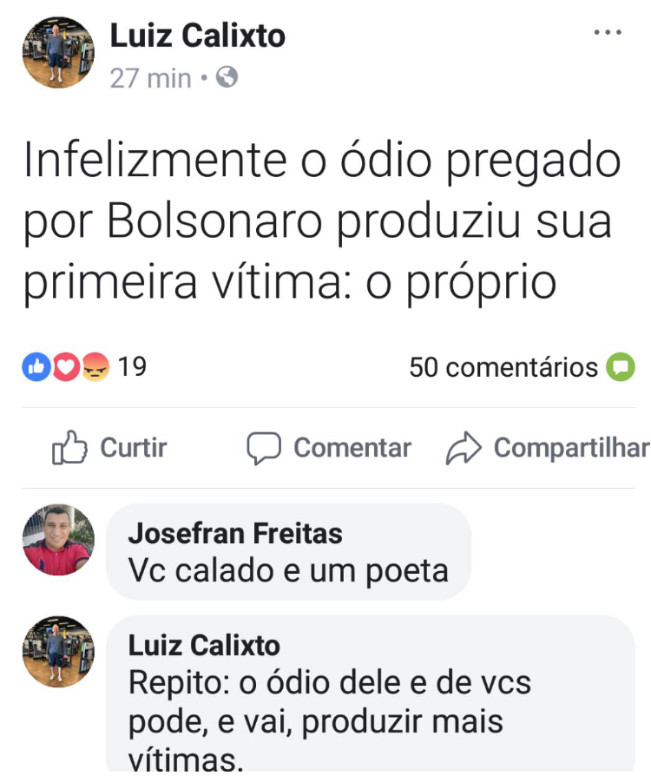Click Luiz Calixto's name in comment reply
This screenshot has width=651, height=776.
(x=204, y=645)
